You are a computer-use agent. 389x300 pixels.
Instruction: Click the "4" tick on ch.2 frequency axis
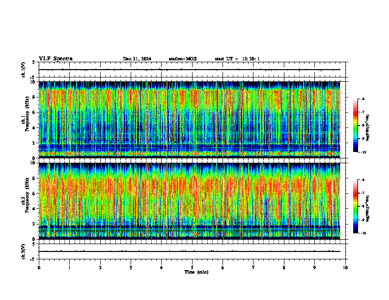(x=34, y=209)
